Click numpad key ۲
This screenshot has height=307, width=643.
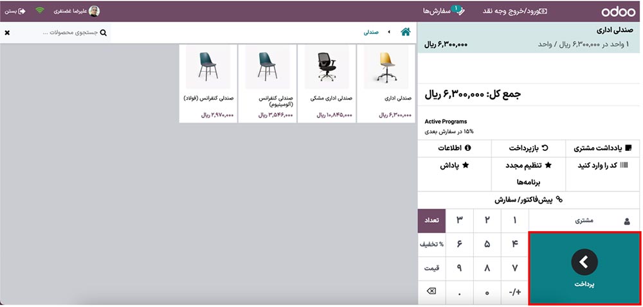487,221
